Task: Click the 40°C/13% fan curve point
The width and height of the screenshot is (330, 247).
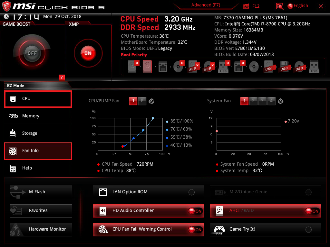Action: point(124,146)
